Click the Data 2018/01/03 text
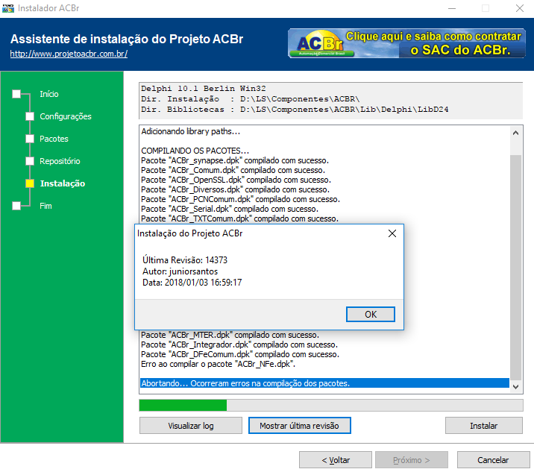 [192, 283]
